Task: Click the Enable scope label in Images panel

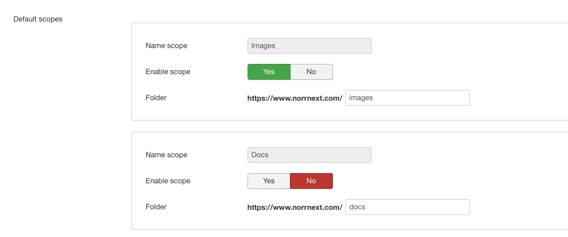Action: point(168,72)
